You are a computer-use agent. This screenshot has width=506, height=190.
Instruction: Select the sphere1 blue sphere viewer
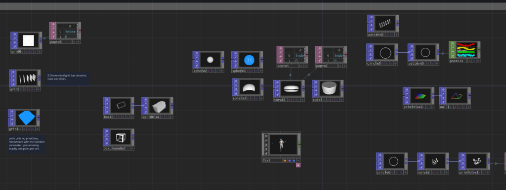coord(249,60)
